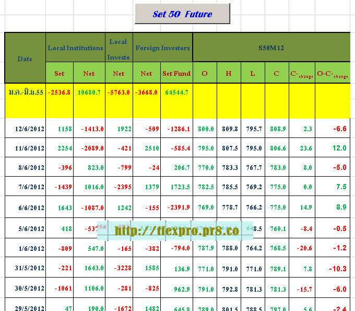The width and height of the screenshot is (355, 311).
Task: Select the O-C-change column header
Action: (333, 74)
